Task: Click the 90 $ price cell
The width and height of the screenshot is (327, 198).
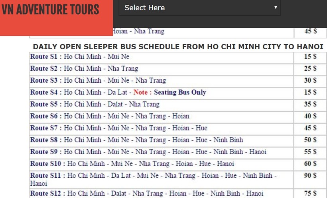Action: [x=310, y=179]
